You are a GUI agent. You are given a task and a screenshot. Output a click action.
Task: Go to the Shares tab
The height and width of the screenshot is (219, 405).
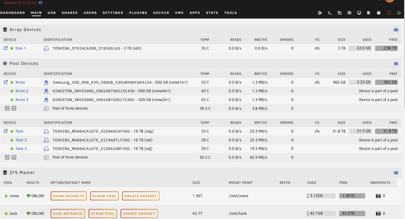(x=70, y=13)
